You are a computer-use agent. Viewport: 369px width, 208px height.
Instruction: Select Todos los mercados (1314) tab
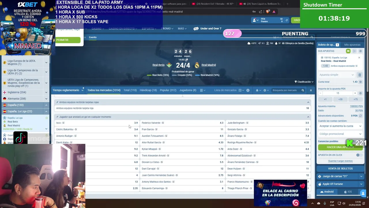[x=104, y=90]
